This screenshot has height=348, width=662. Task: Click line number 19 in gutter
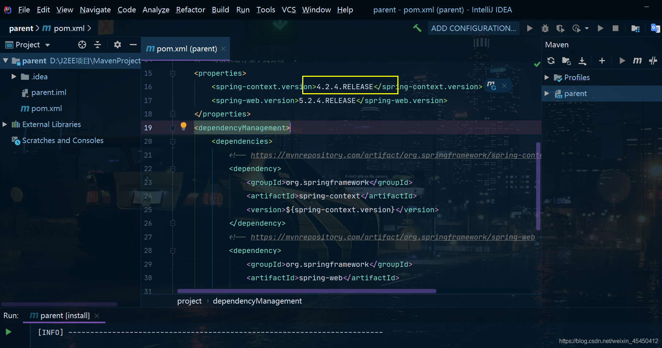point(148,128)
